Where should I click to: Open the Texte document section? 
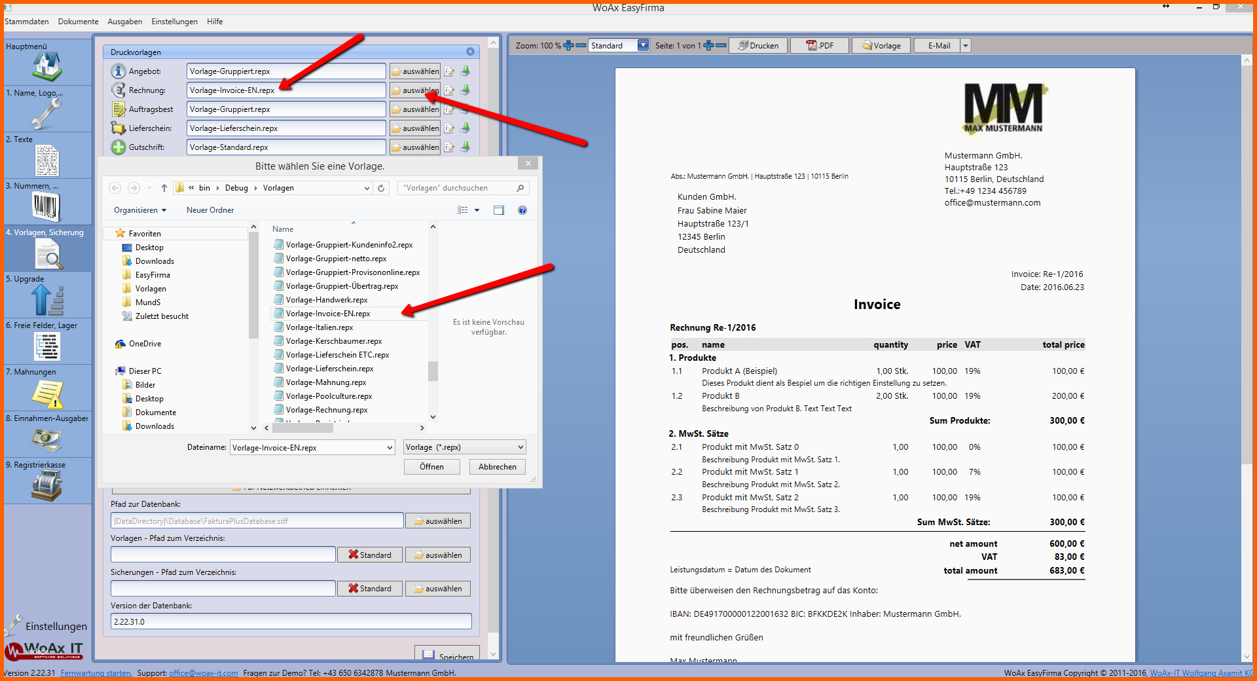tap(47, 160)
